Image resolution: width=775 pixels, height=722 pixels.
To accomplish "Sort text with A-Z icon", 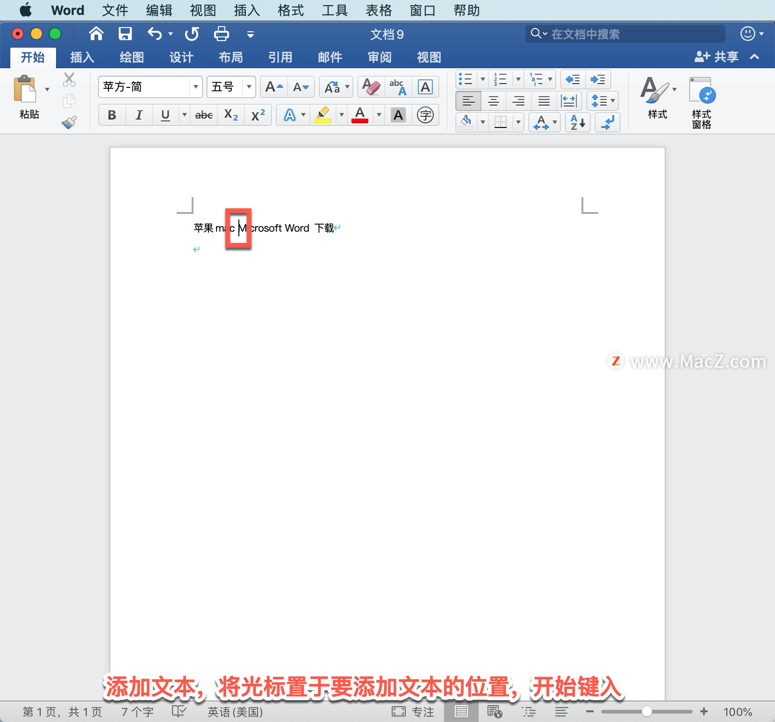I will click(x=578, y=122).
